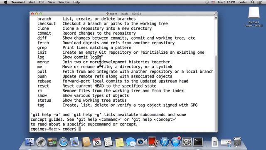Open Photo Booth icon in Dock
The height and width of the screenshot is (150, 266).
pyautogui.click(x=153, y=142)
